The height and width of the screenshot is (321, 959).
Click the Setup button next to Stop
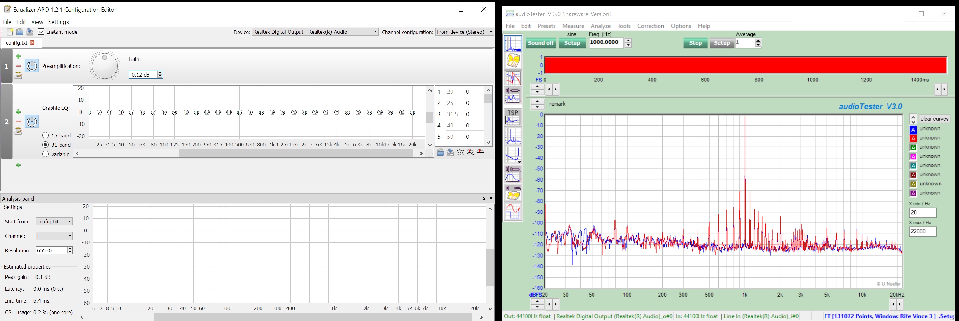(x=722, y=43)
